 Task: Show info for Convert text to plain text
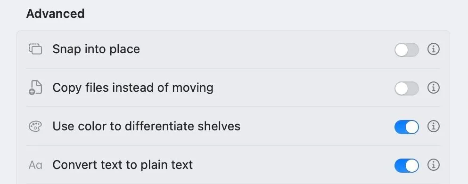pyautogui.click(x=434, y=165)
